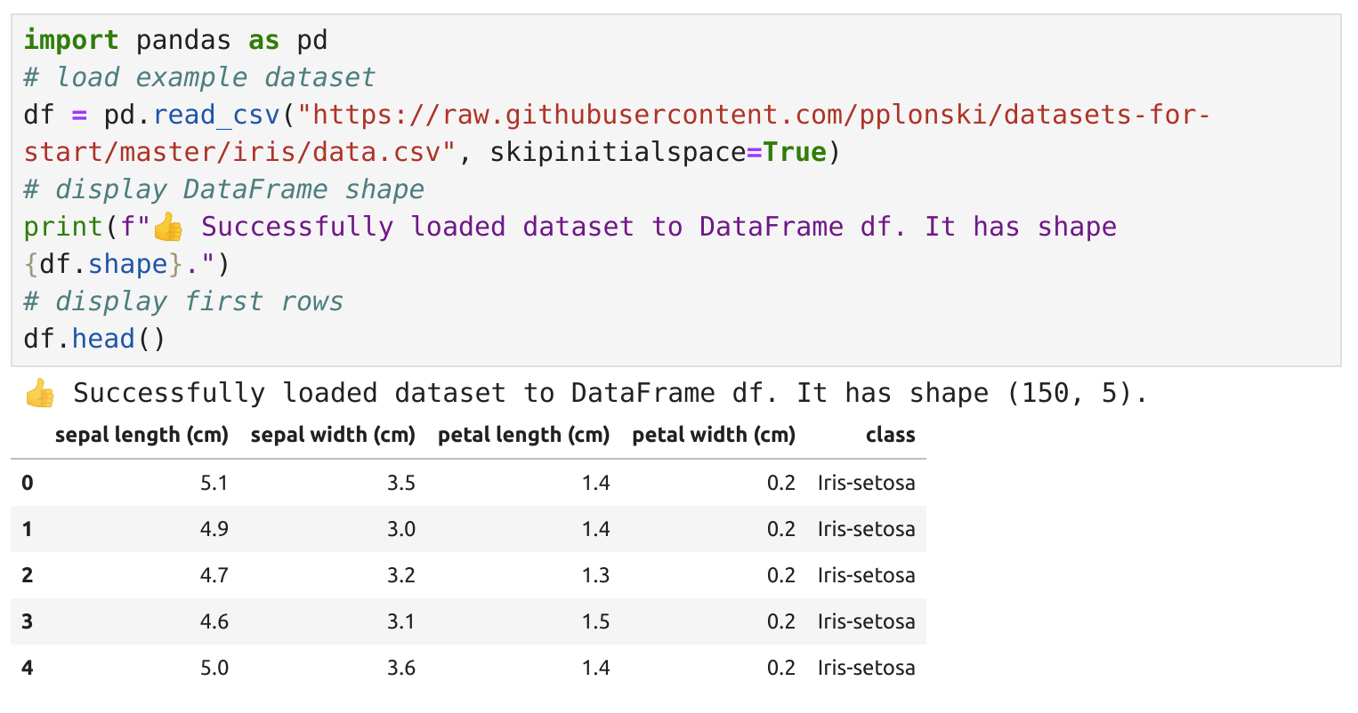Image resolution: width=1358 pixels, height=713 pixels.
Task: Select row index 3 in the table
Action: 28,621
